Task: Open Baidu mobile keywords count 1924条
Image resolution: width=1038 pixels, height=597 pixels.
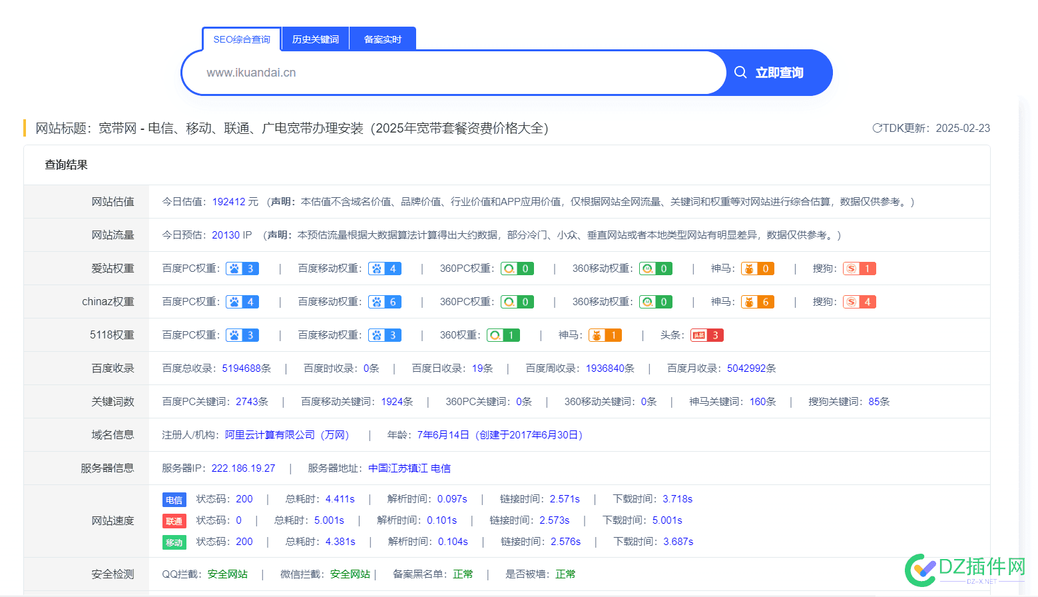Action: [397, 401]
